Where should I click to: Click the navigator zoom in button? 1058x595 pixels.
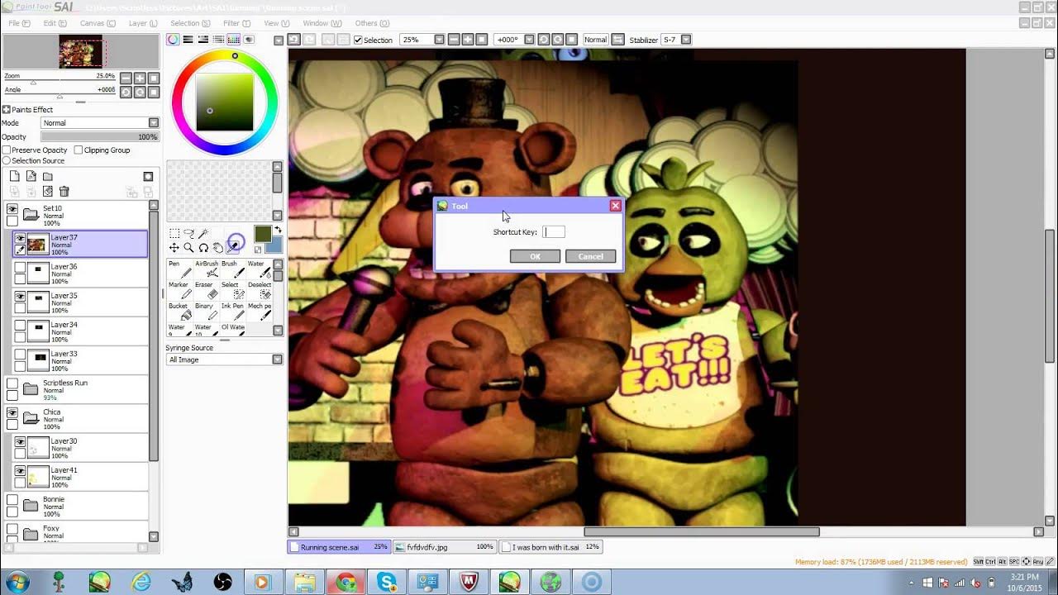[141, 78]
